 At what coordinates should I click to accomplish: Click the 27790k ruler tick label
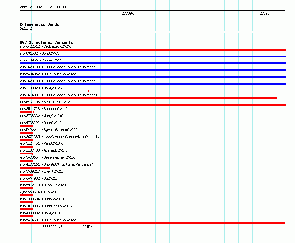(265, 13)
